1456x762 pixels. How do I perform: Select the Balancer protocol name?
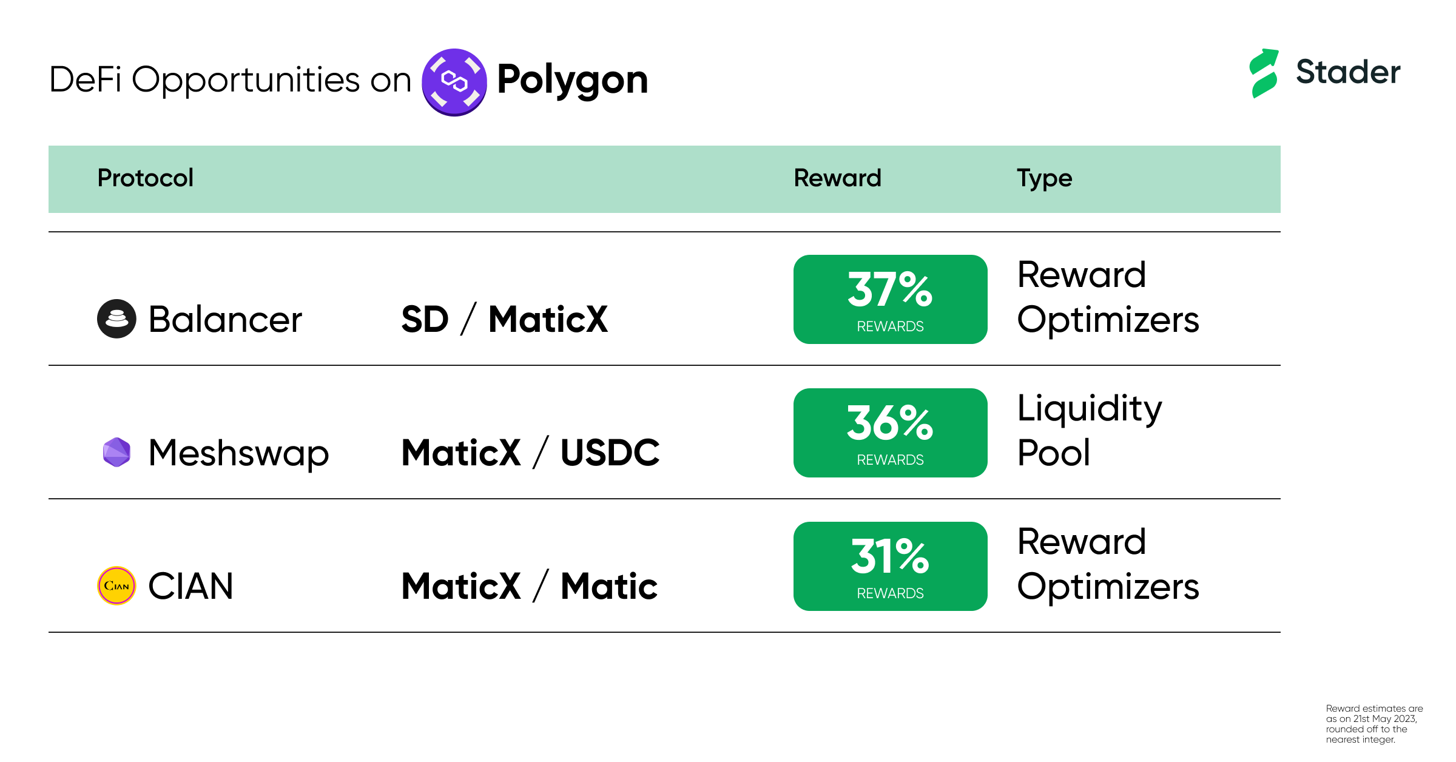click(225, 319)
